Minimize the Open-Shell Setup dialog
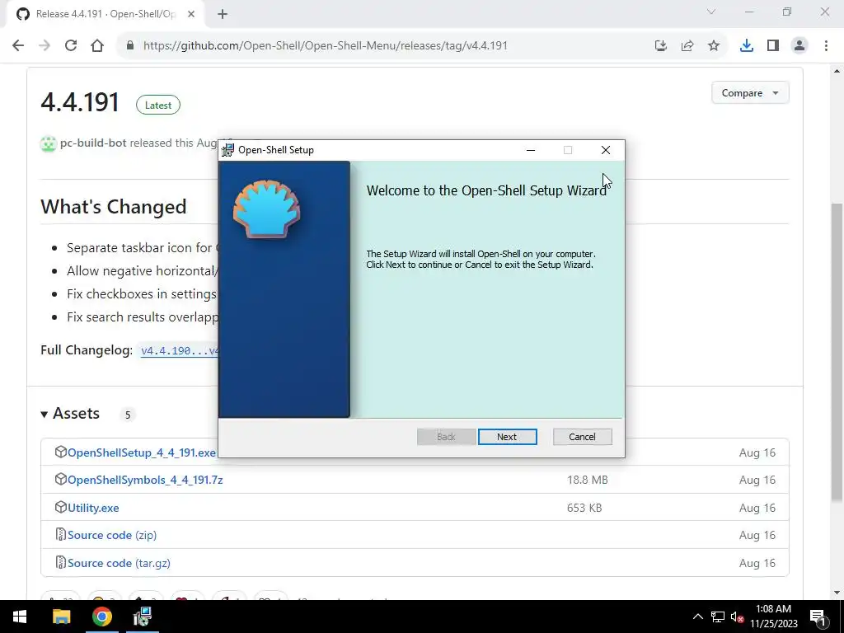 [x=531, y=150]
